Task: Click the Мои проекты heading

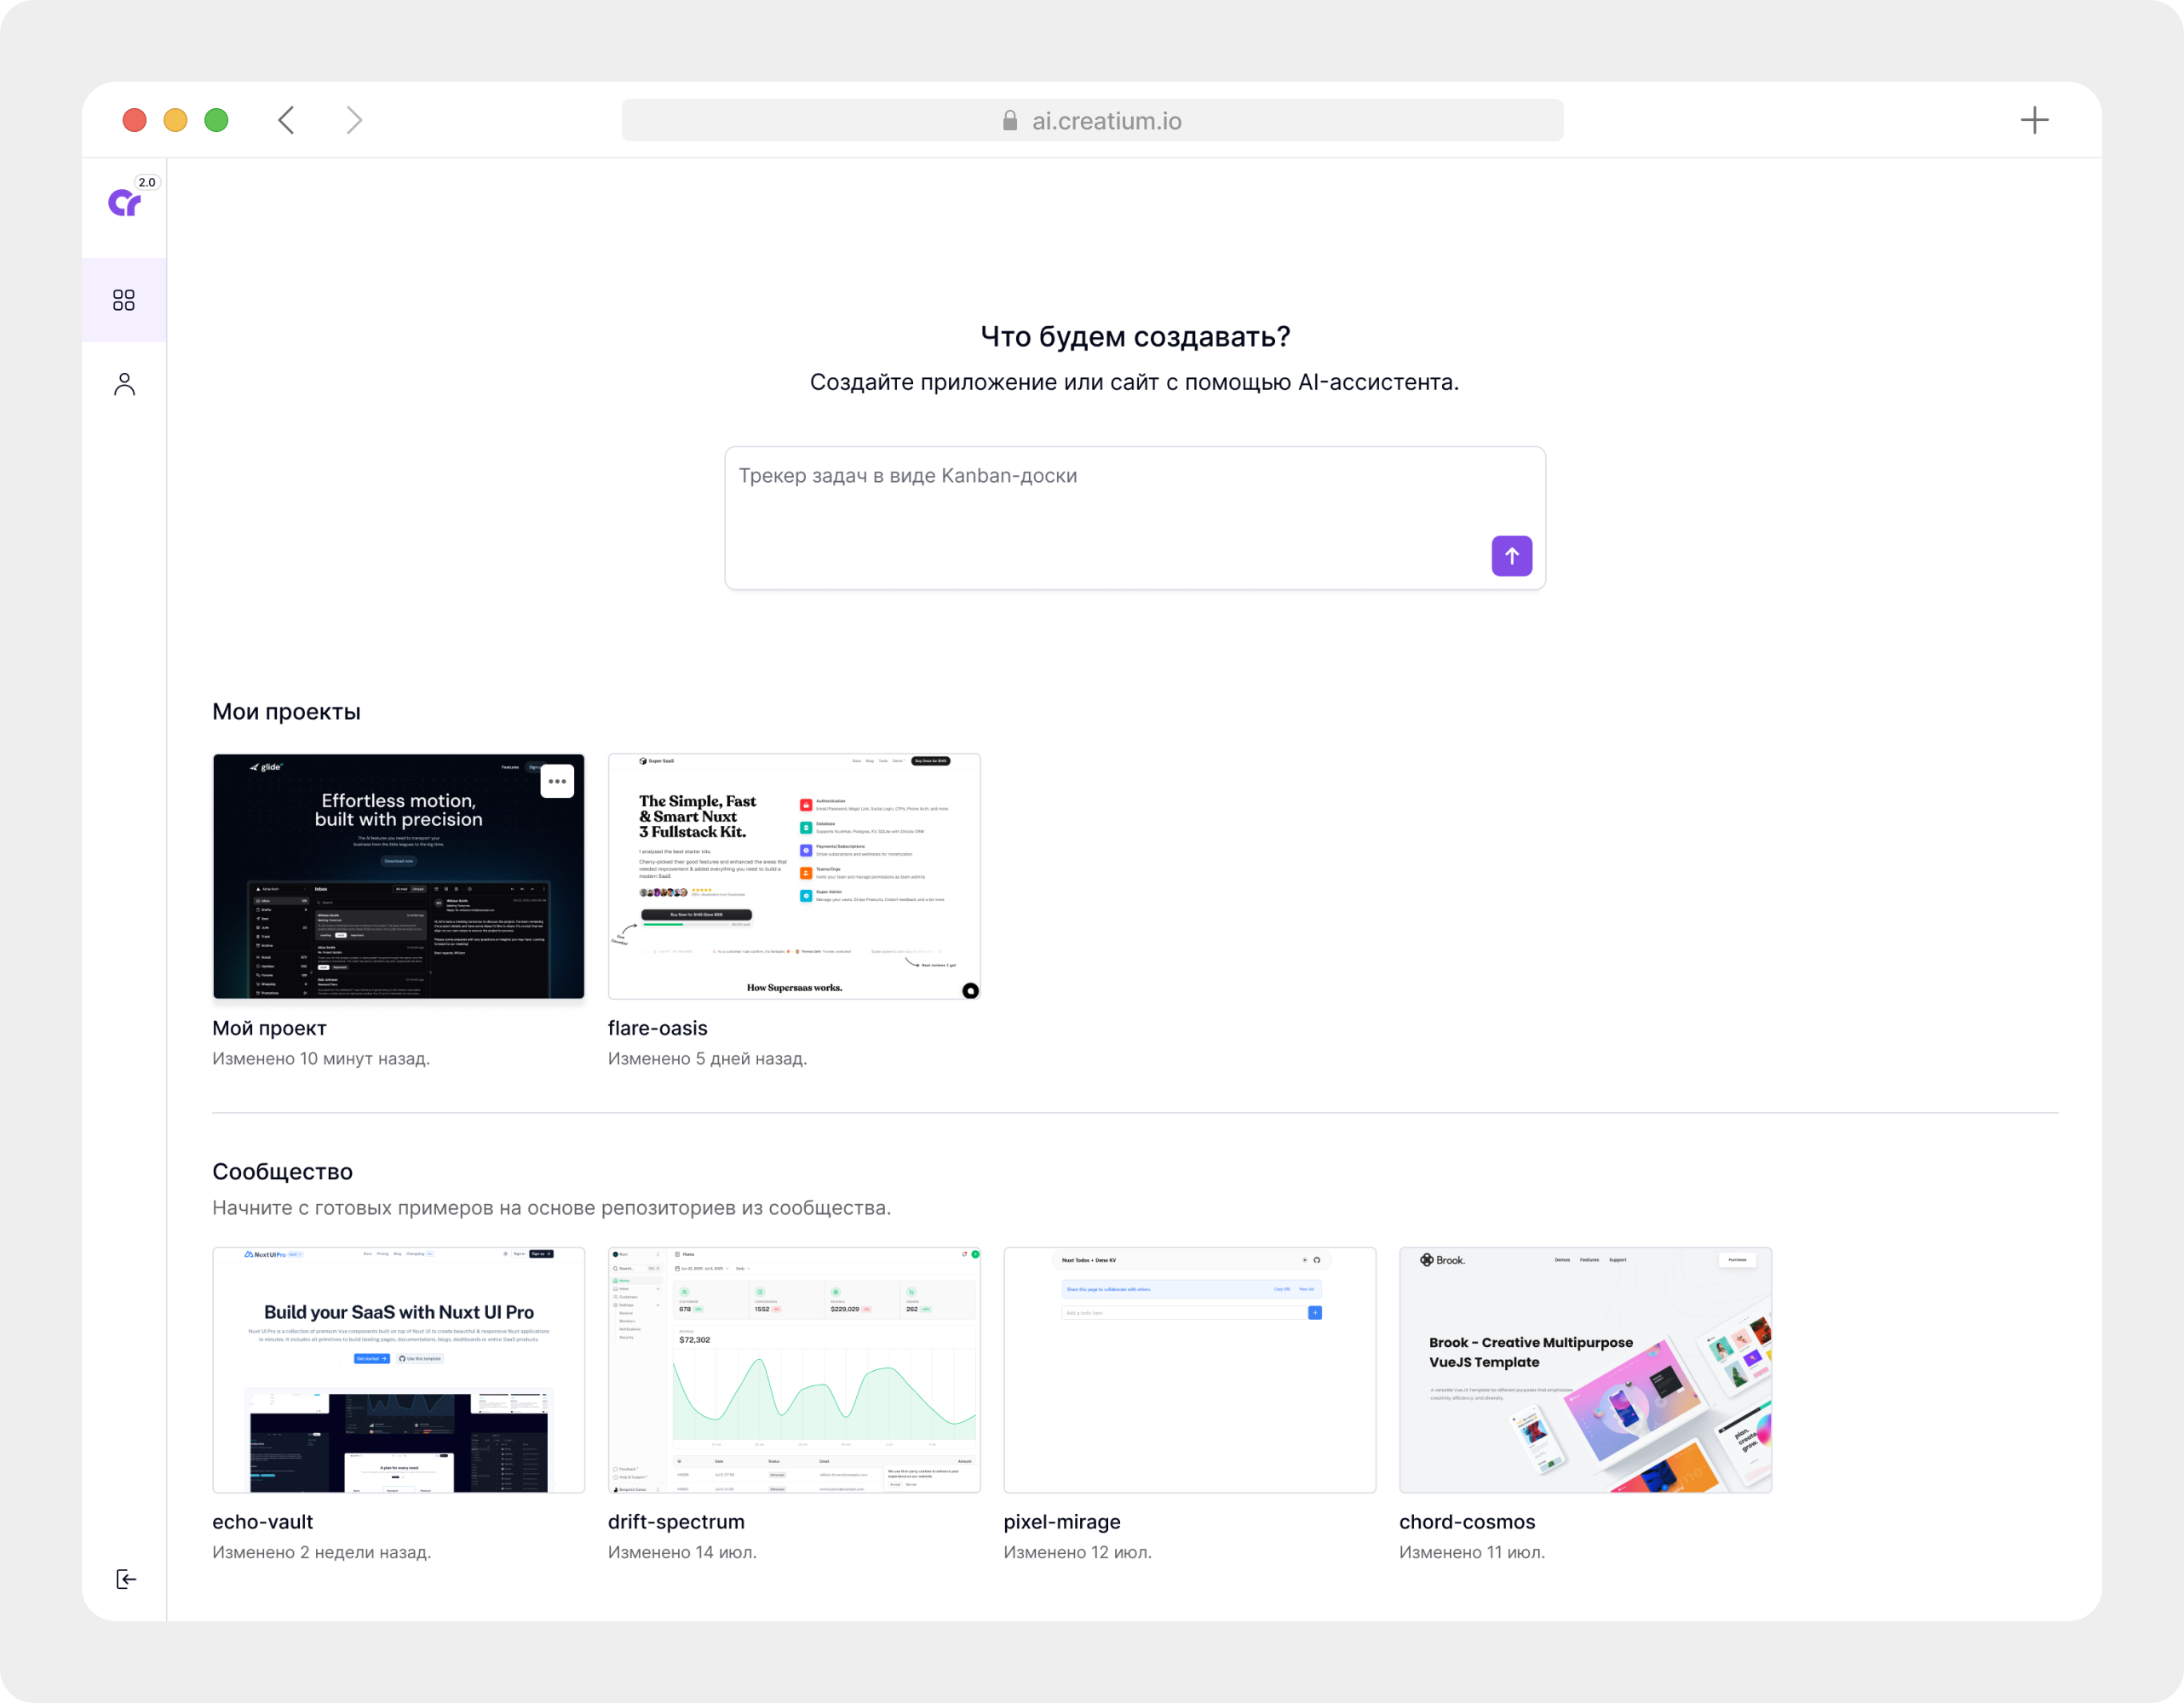Action: click(286, 712)
